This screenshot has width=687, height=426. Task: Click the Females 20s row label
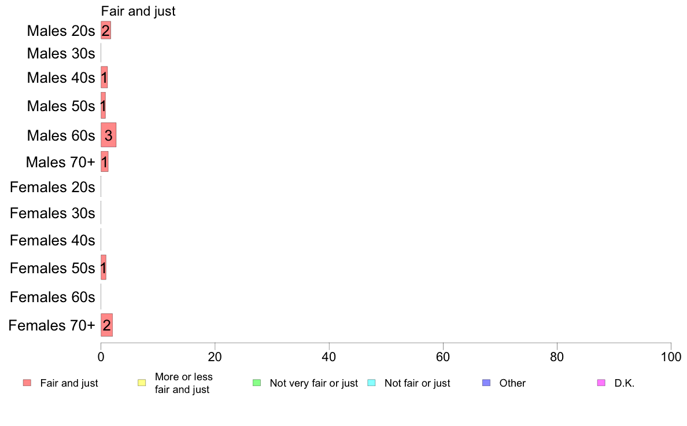pyautogui.click(x=52, y=188)
